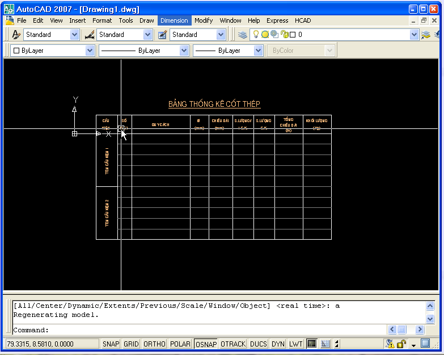Open the ByLayer color control dropdown
This screenshot has height=355, width=444.
[x=90, y=51]
